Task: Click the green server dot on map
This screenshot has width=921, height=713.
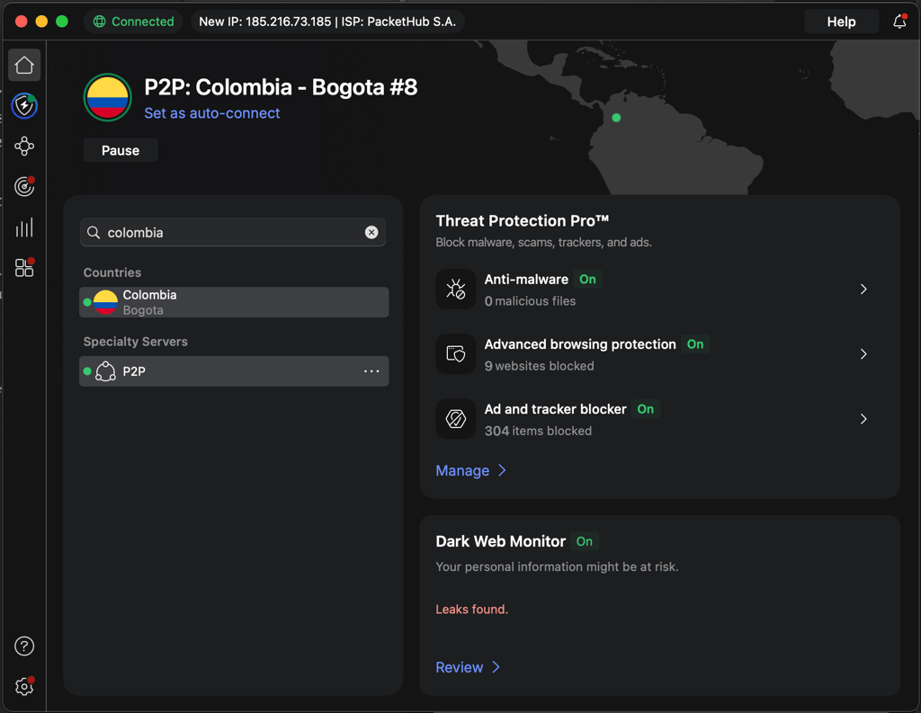Action: click(616, 118)
